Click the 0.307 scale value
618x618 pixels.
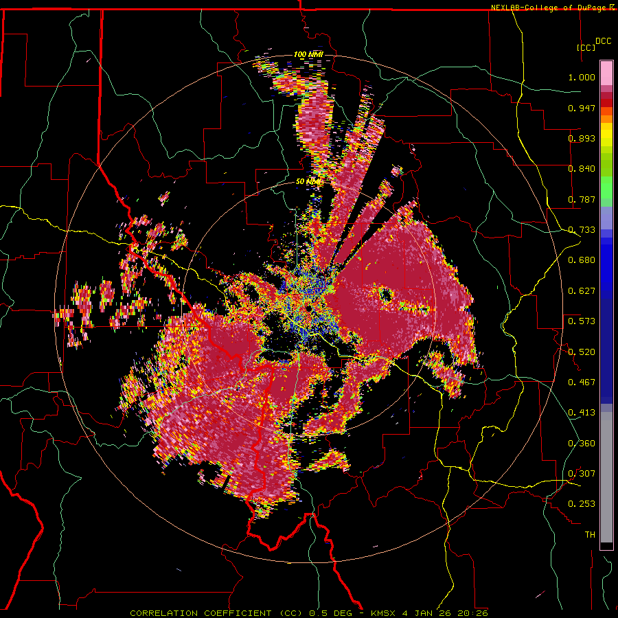pyautogui.click(x=582, y=473)
